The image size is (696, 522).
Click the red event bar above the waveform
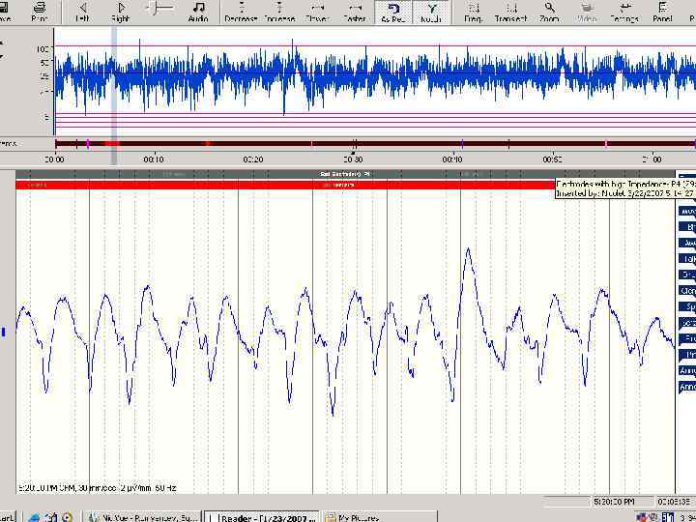pos(290,184)
